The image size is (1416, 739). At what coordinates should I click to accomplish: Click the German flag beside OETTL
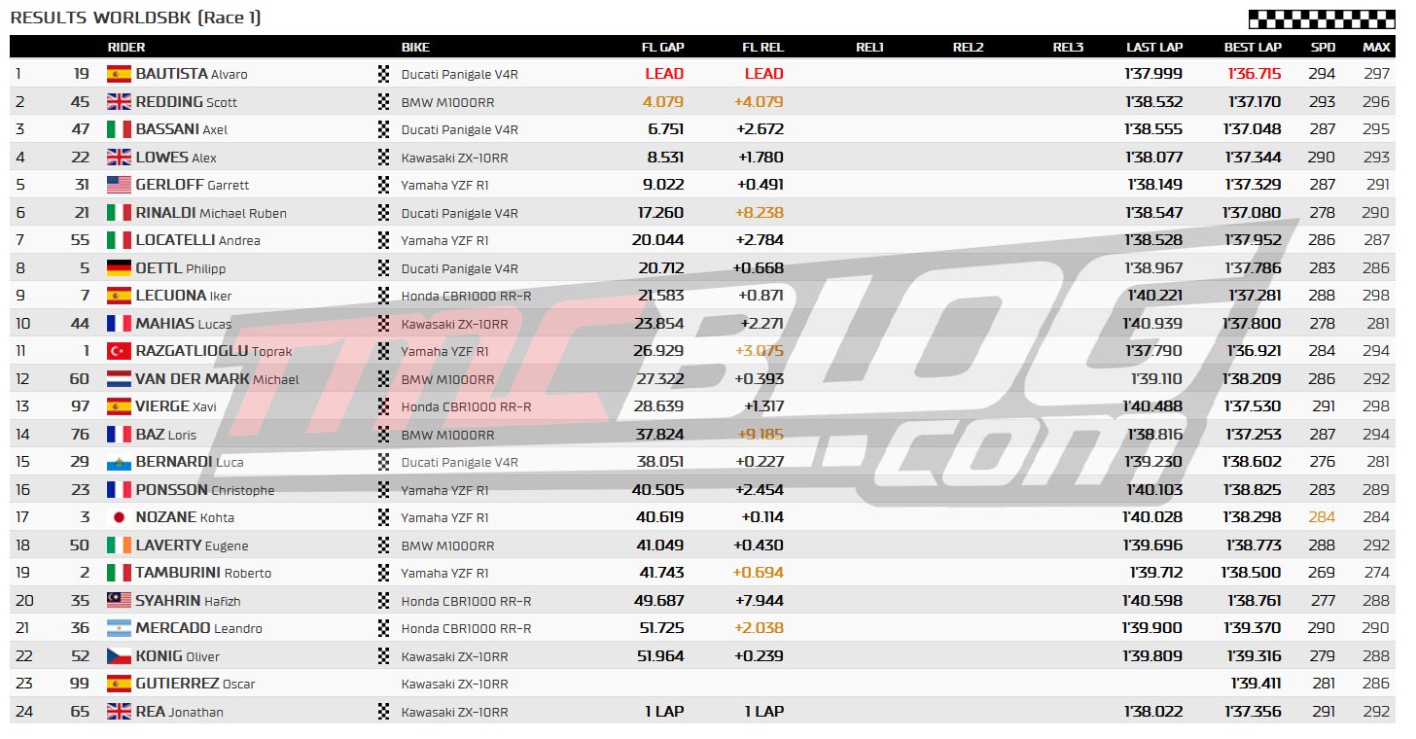119,268
